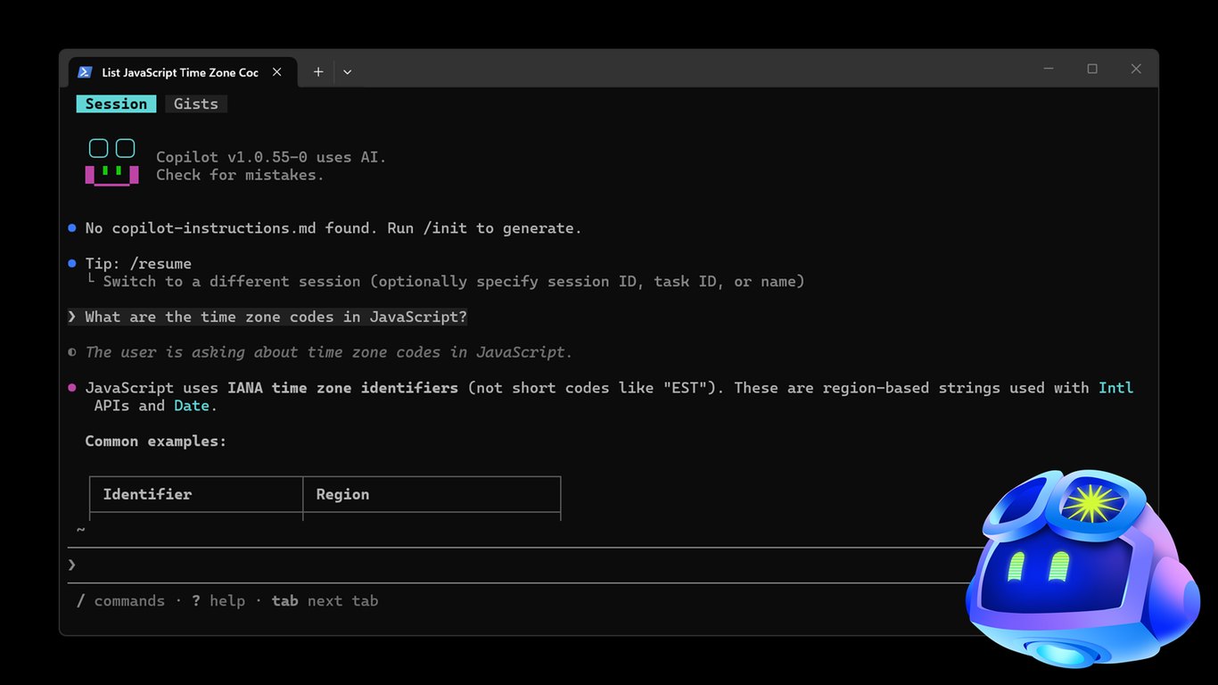The image size is (1218, 685).
Task: Click the tilde working directory indicator
Action: click(80, 530)
